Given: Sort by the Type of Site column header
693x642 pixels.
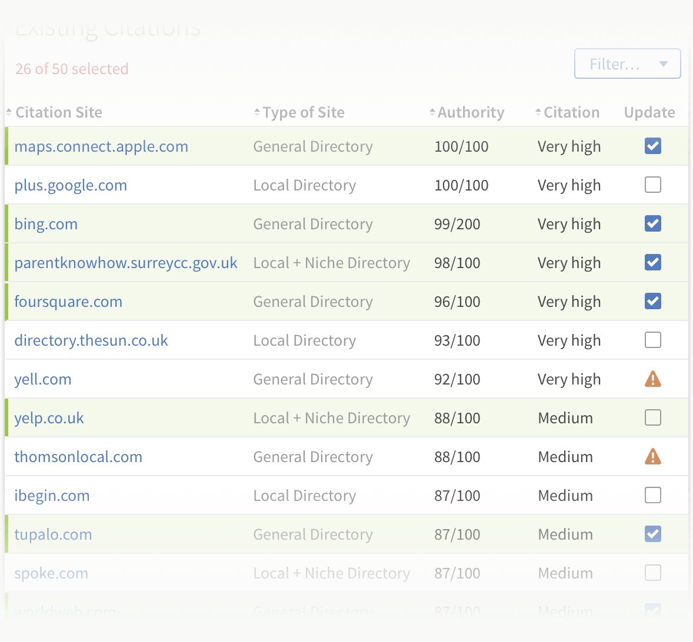Looking at the screenshot, I should (x=299, y=112).
